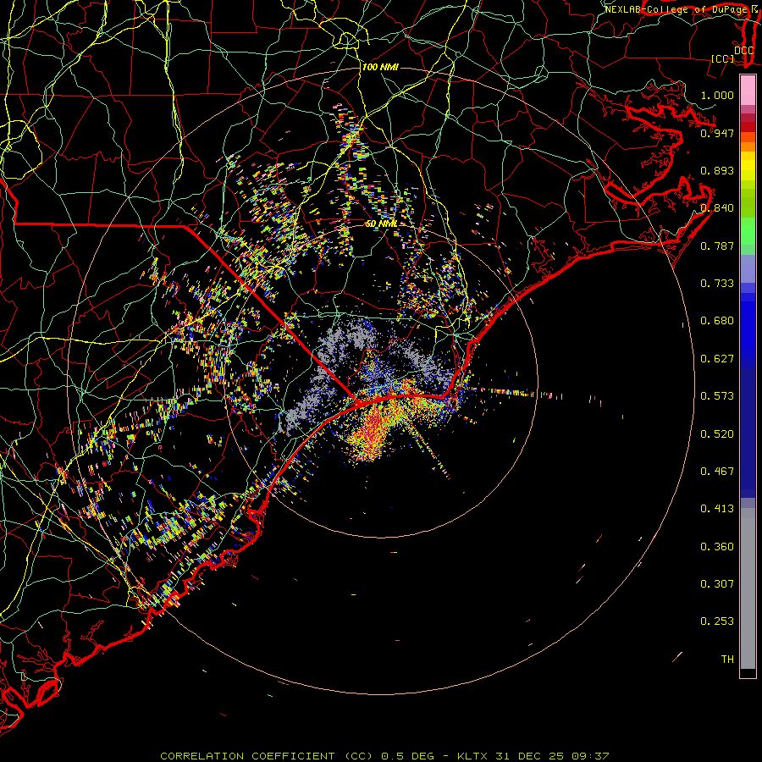Click the 0.467 legend value
The width and height of the screenshot is (762, 762).
717,472
